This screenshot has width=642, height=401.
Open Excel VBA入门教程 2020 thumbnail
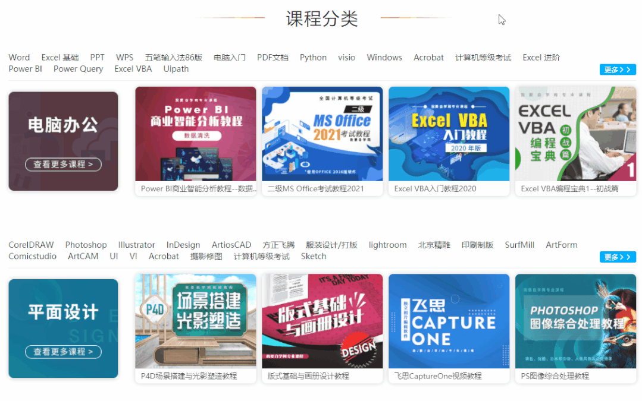point(449,134)
